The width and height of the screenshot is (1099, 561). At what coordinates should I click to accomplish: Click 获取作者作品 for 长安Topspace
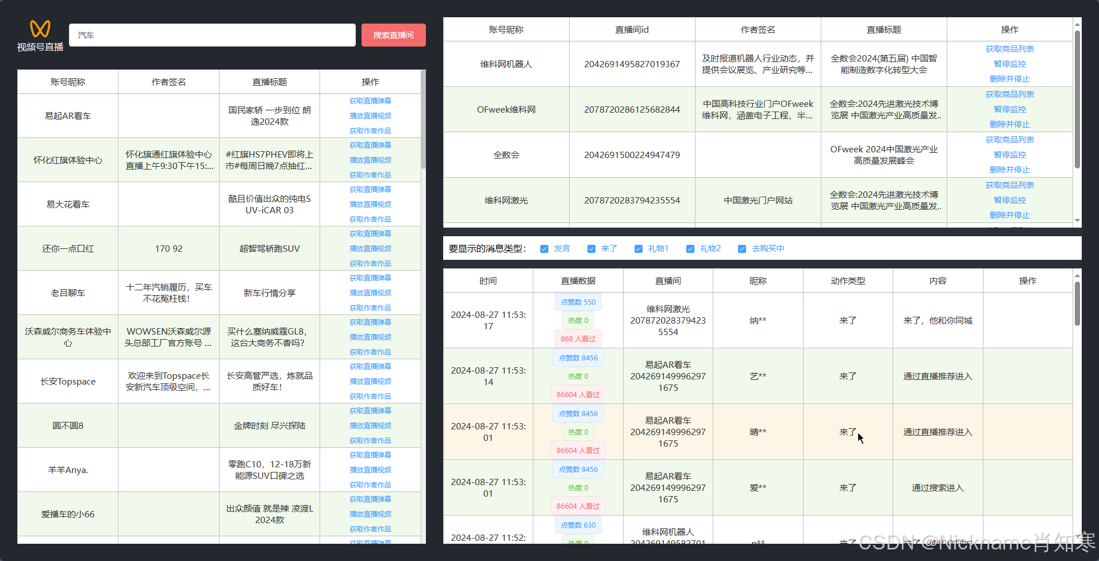pyautogui.click(x=370, y=396)
